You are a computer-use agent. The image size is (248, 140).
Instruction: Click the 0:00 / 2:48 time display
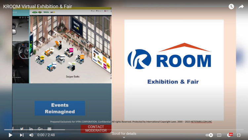point(46,135)
